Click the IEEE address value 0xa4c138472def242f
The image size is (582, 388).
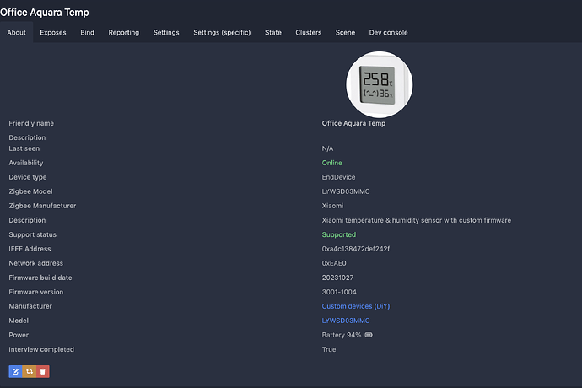pyautogui.click(x=356, y=249)
